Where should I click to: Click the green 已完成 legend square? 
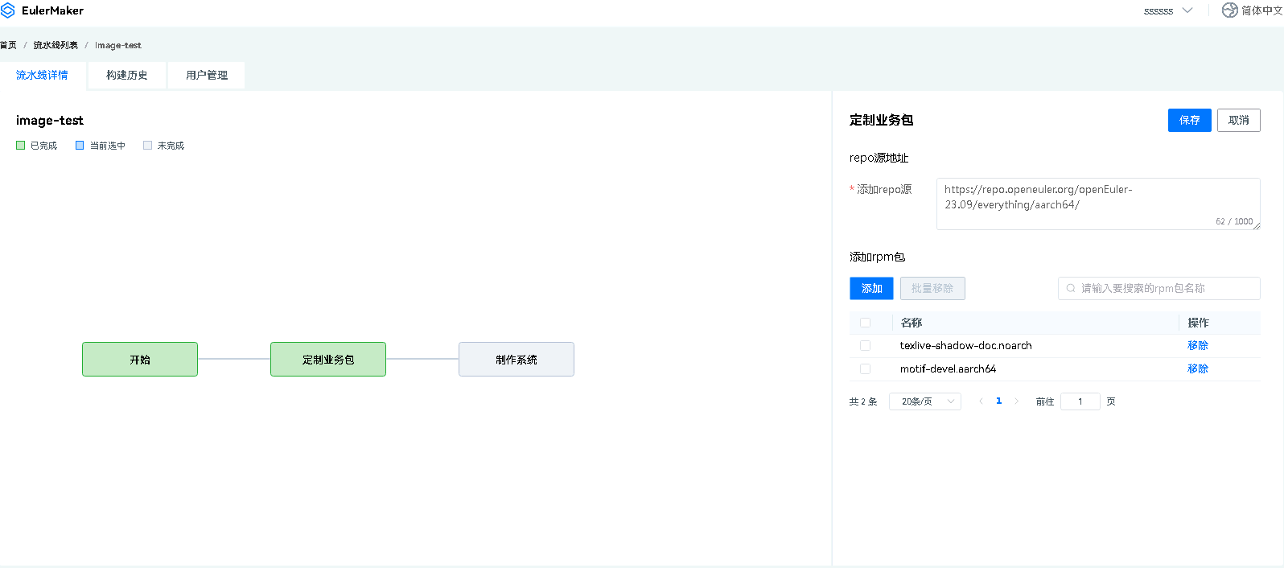[x=21, y=146]
